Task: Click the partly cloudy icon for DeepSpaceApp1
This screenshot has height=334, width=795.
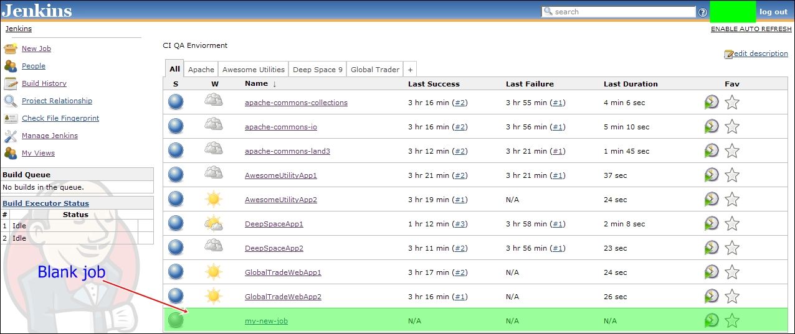Action: click(214, 223)
